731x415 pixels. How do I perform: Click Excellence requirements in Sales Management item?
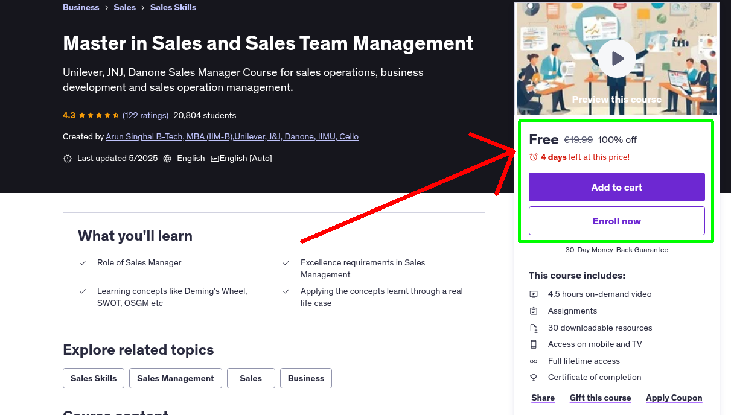click(363, 268)
